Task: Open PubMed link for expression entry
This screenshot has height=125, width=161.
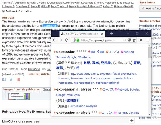Action: (127, 52)
